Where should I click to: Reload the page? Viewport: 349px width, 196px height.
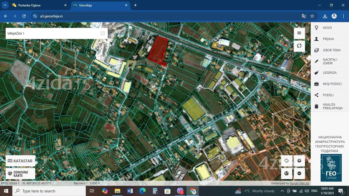pyautogui.click(x=24, y=16)
